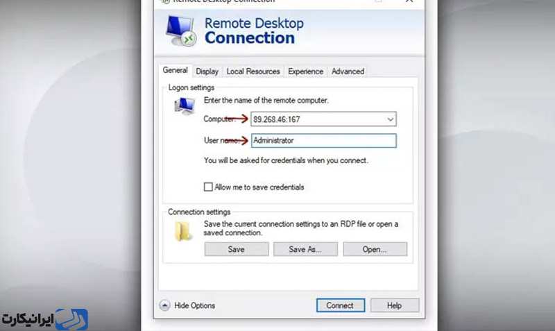Click the Save As... button
555x331 pixels.
tap(305, 249)
